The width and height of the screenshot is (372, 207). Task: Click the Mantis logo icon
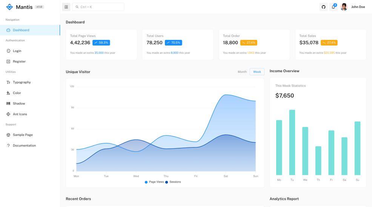point(9,7)
